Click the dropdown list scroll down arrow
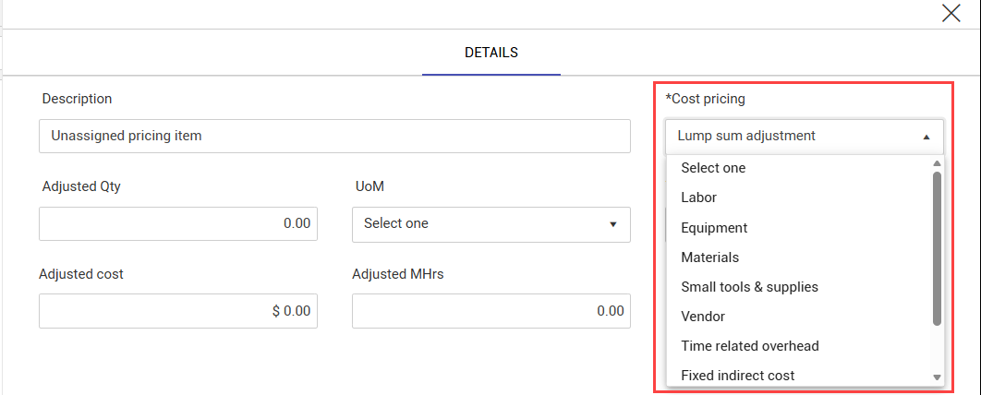This screenshot has height=395, width=981. 937,377
